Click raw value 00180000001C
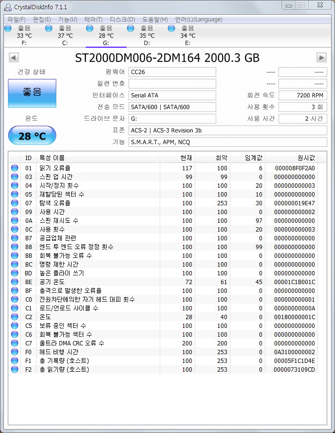This screenshot has height=433, width=335. tap(295, 317)
